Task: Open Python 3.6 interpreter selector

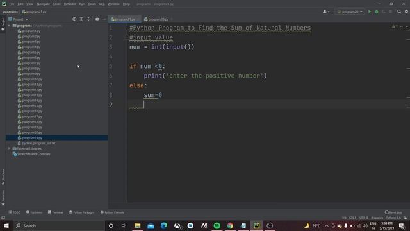Action: (x=393, y=218)
